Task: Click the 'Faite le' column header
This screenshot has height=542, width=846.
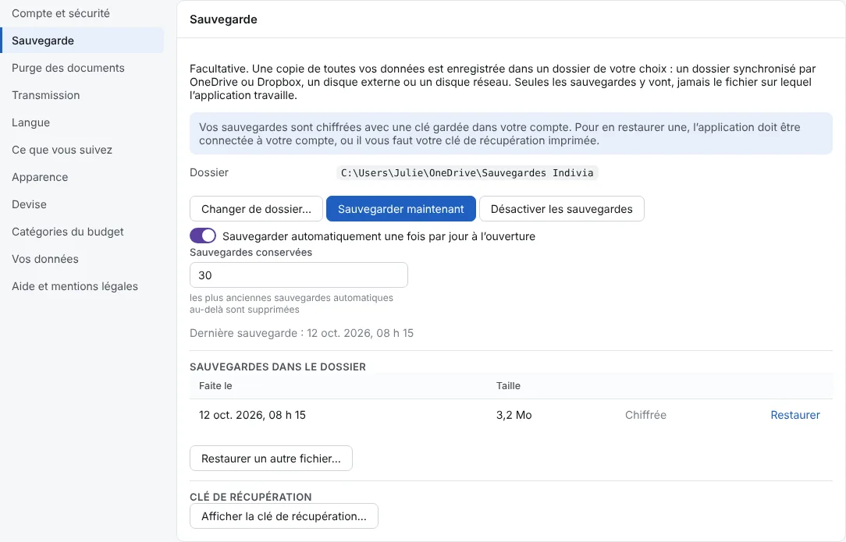Action: click(x=215, y=386)
